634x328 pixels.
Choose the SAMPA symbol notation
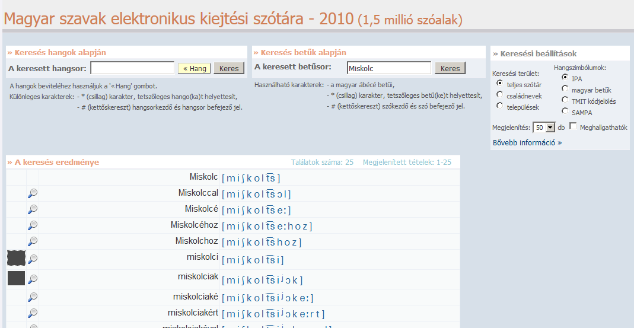click(565, 112)
